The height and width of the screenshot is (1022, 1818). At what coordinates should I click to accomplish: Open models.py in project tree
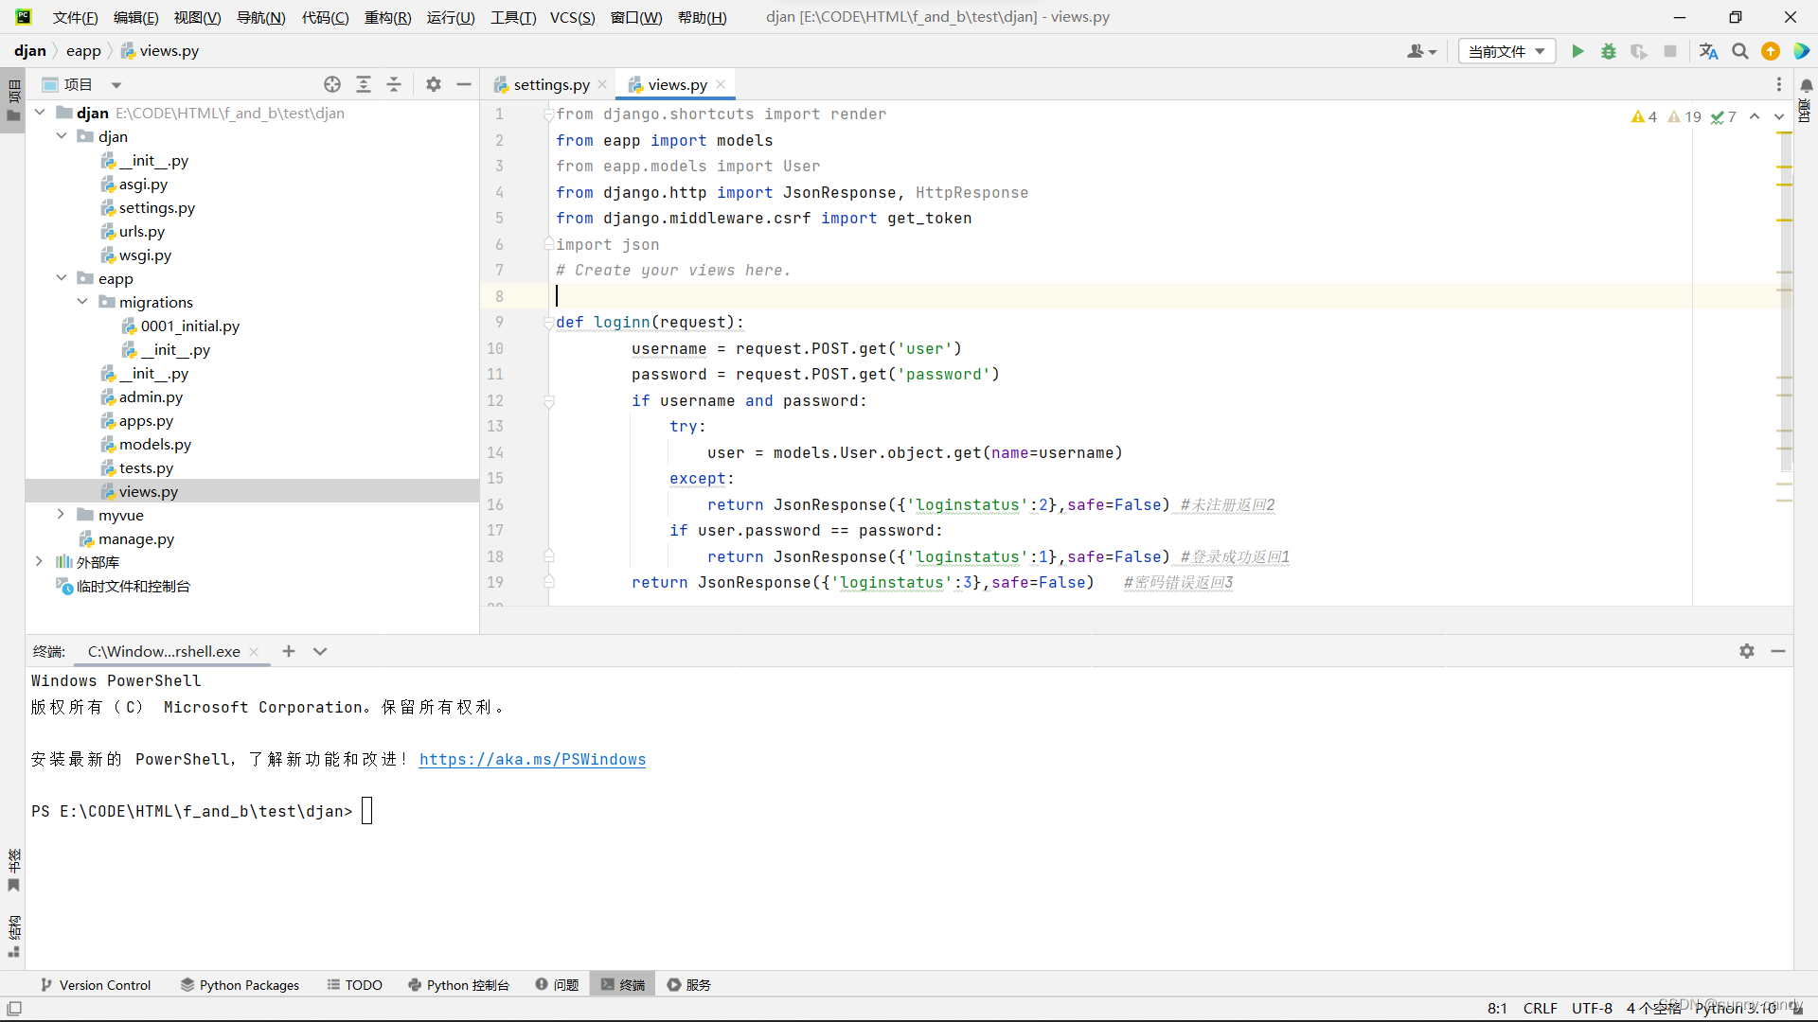pos(155,444)
